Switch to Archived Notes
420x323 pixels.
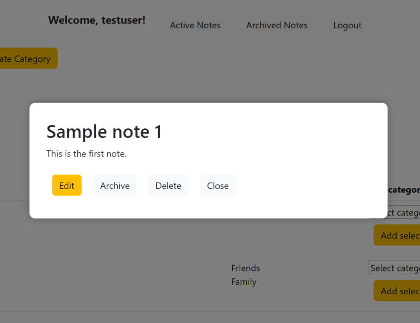pyautogui.click(x=277, y=25)
